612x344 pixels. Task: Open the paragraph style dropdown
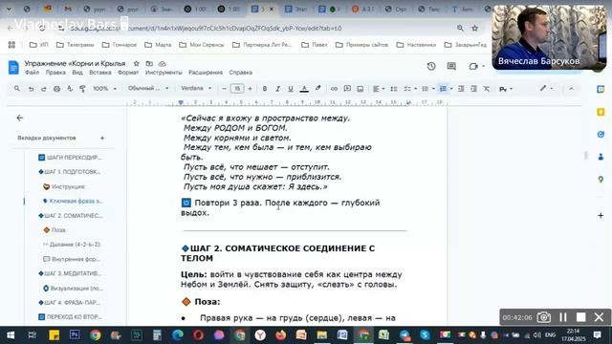[x=148, y=89]
